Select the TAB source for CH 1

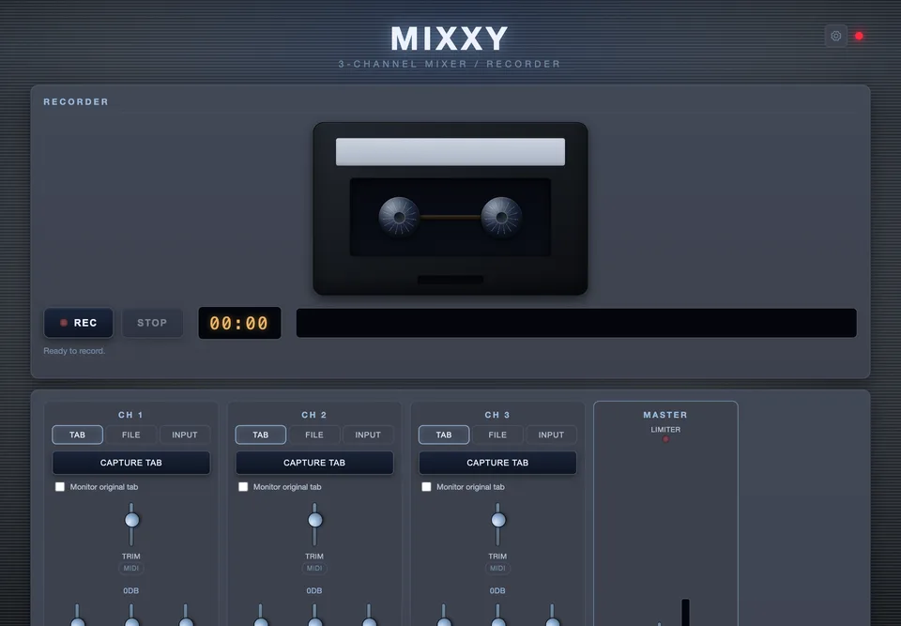click(78, 435)
